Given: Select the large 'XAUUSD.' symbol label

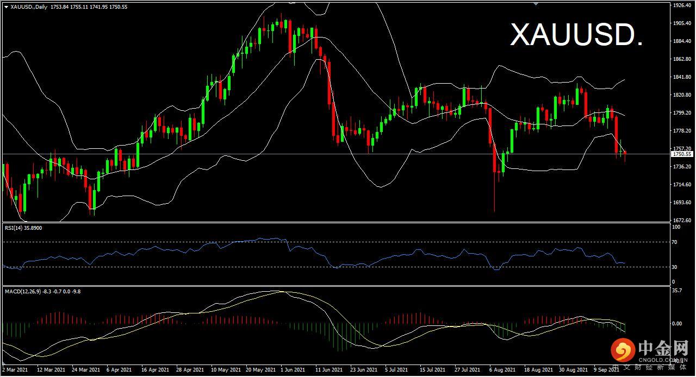Looking at the screenshot, I should point(576,35).
